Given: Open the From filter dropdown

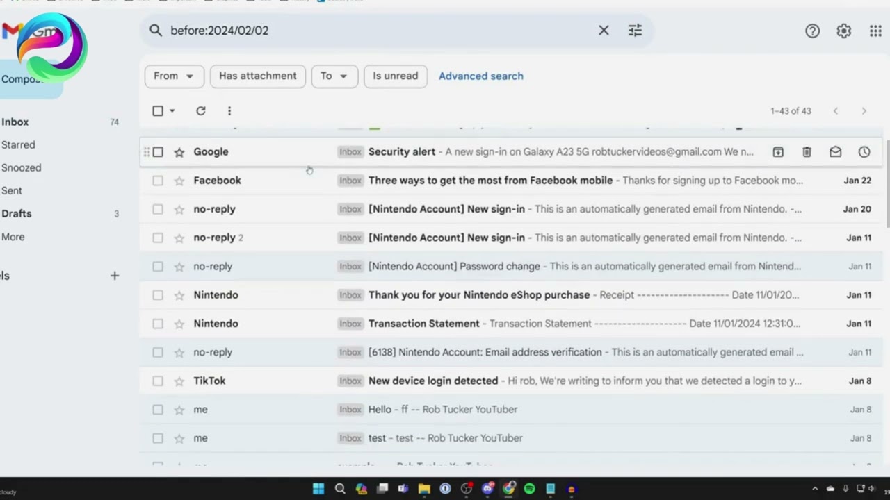Looking at the screenshot, I should [x=174, y=76].
